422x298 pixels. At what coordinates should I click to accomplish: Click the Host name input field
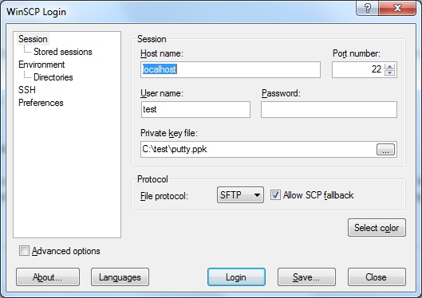231,70
